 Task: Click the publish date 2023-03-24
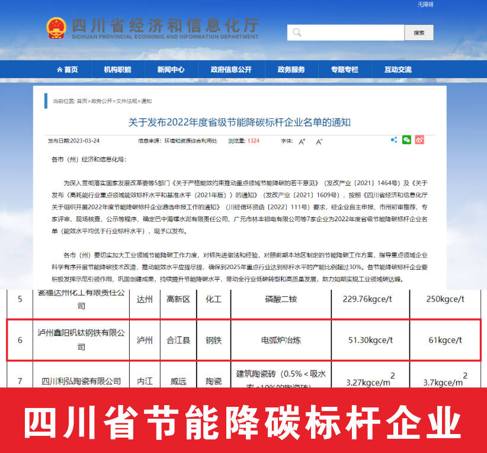85,141
